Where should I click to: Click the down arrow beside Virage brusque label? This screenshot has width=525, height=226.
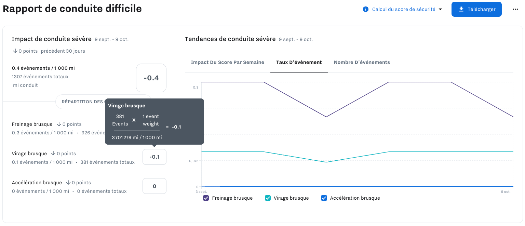[x=53, y=154]
